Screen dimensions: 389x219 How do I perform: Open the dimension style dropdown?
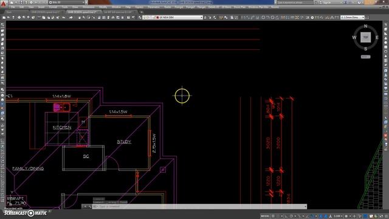tap(363, 18)
